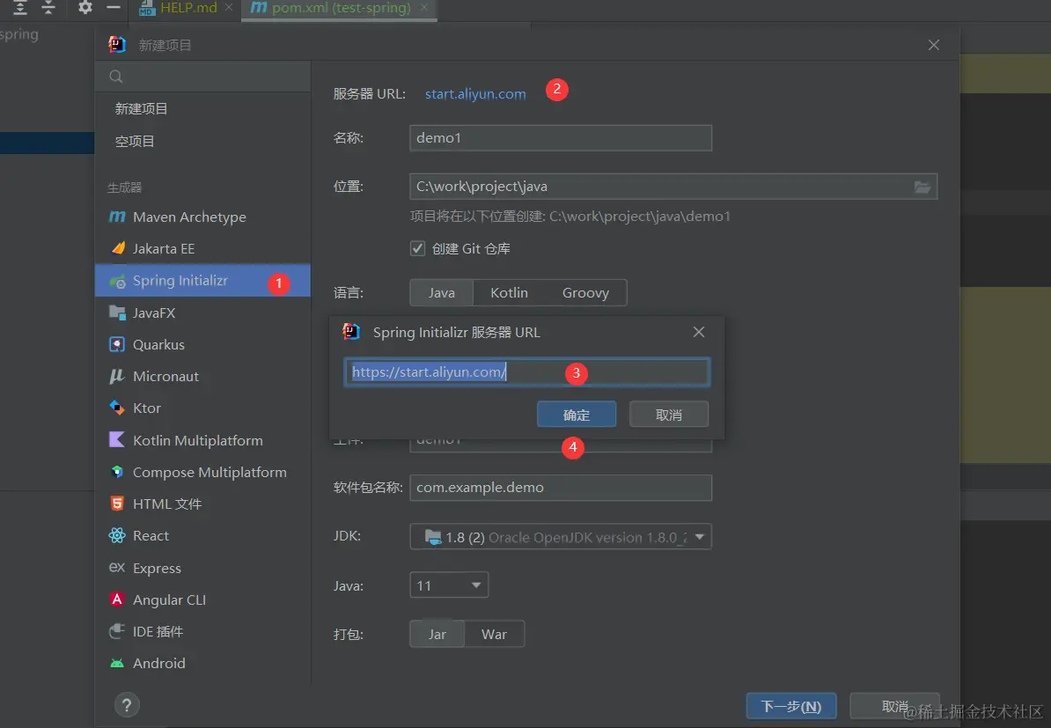Choose Jar packaging

pos(437,634)
